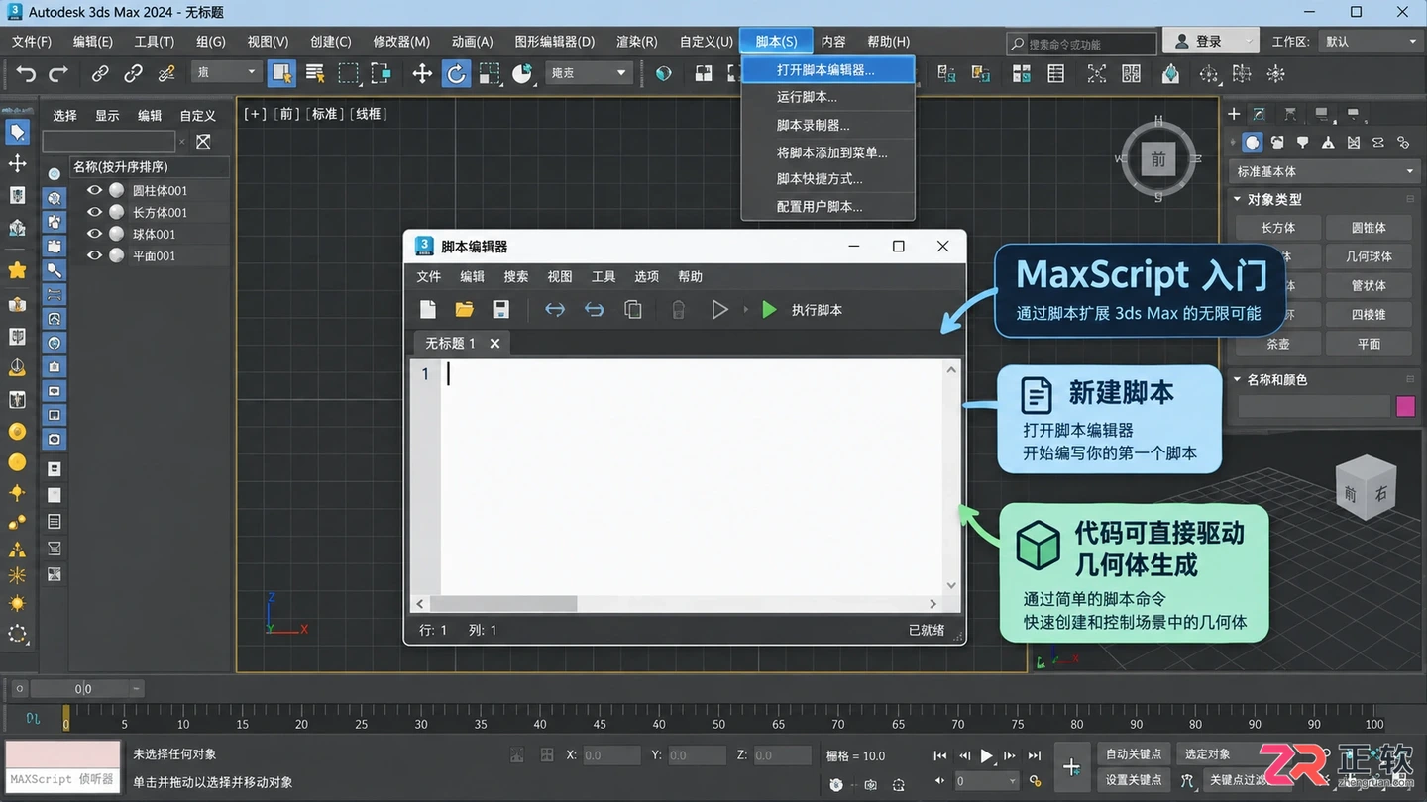
Task: Click the search commands input field
Action: click(1082, 44)
